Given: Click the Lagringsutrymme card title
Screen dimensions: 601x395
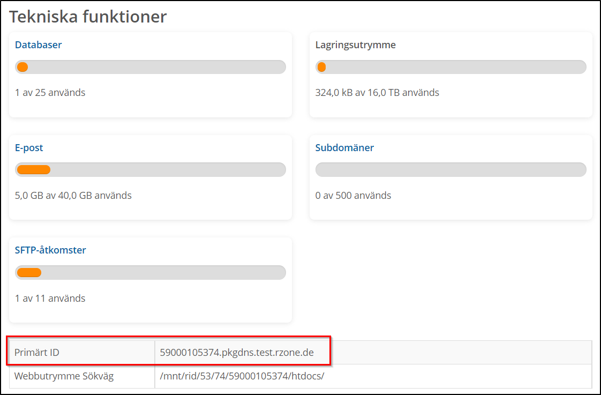Looking at the screenshot, I should point(355,45).
